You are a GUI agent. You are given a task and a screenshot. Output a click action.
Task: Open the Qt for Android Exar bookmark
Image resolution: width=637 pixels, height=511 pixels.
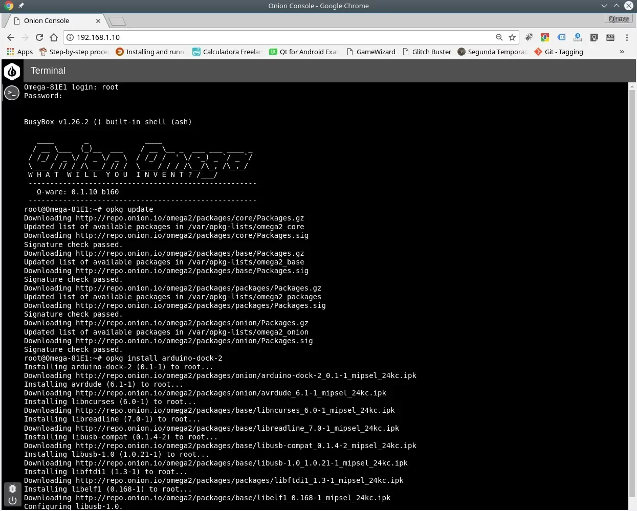point(304,52)
